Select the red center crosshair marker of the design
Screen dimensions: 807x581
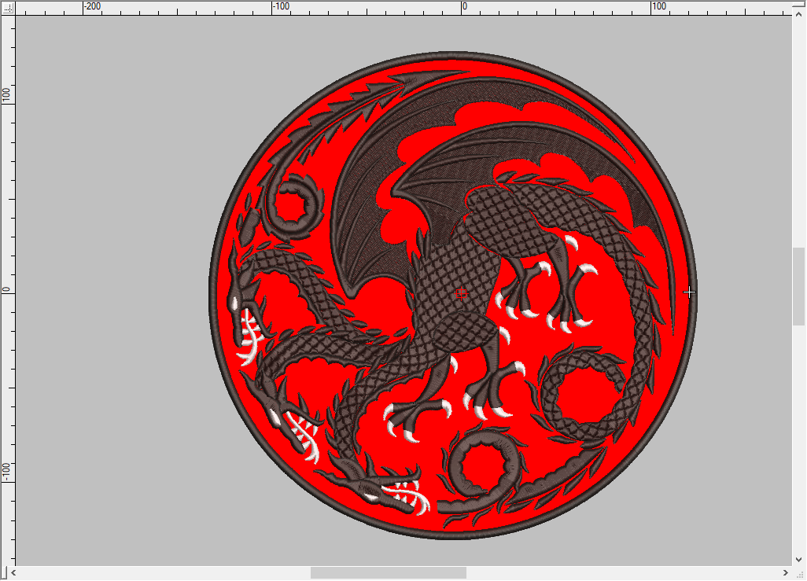coord(461,294)
